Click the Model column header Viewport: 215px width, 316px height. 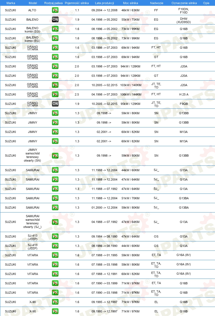pyautogui.click(x=33, y=3)
